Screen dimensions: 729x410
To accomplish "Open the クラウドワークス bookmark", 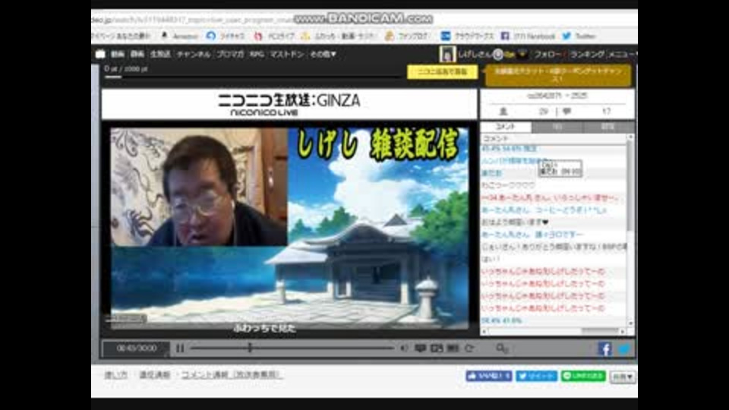I will click(467, 36).
